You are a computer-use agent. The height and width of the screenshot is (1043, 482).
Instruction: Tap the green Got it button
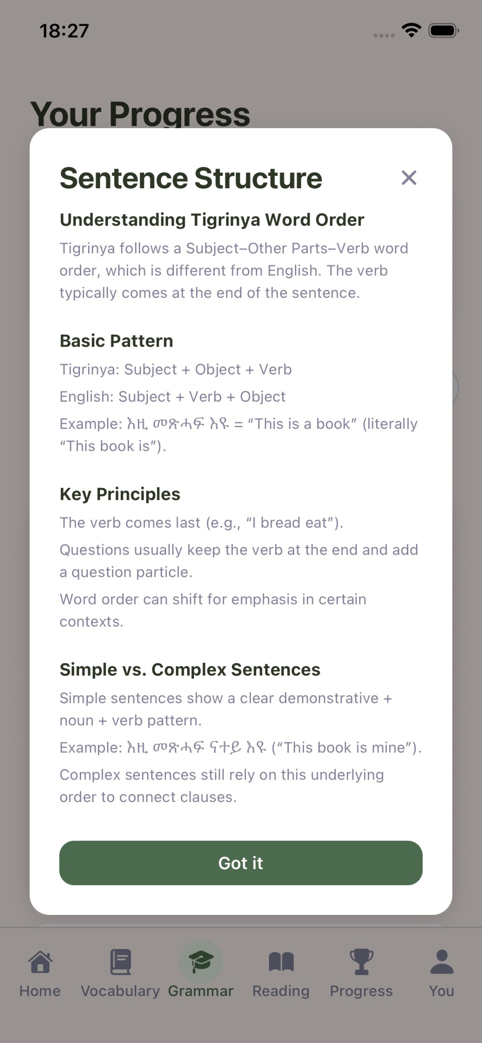(241, 863)
